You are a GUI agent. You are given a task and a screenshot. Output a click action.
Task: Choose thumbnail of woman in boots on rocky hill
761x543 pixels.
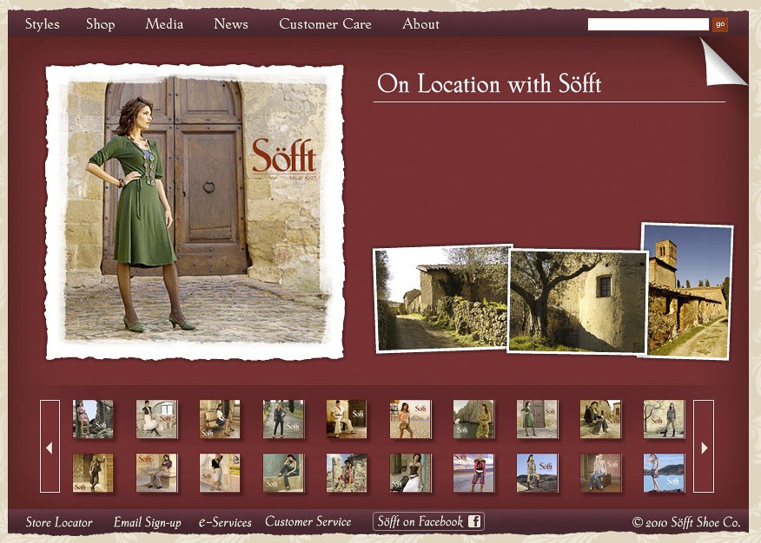tap(537, 473)
